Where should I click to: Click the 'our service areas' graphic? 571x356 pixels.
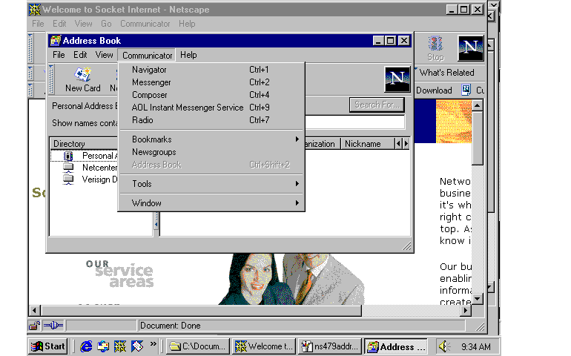coord(120,274)
